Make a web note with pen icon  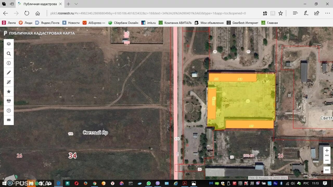pyautogui.click(x=306, y=13)
